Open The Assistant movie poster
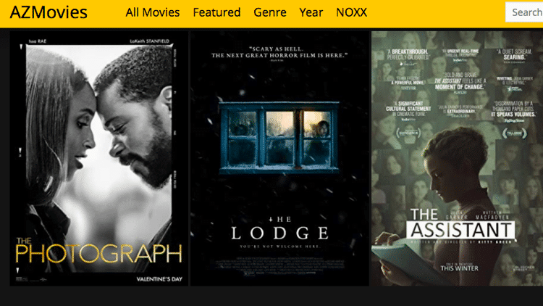 (x=457, y=159)
